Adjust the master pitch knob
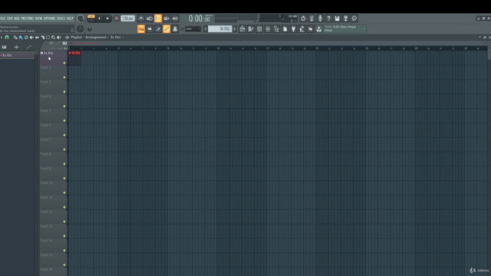491x276 pixels. (x=80, y=29)
